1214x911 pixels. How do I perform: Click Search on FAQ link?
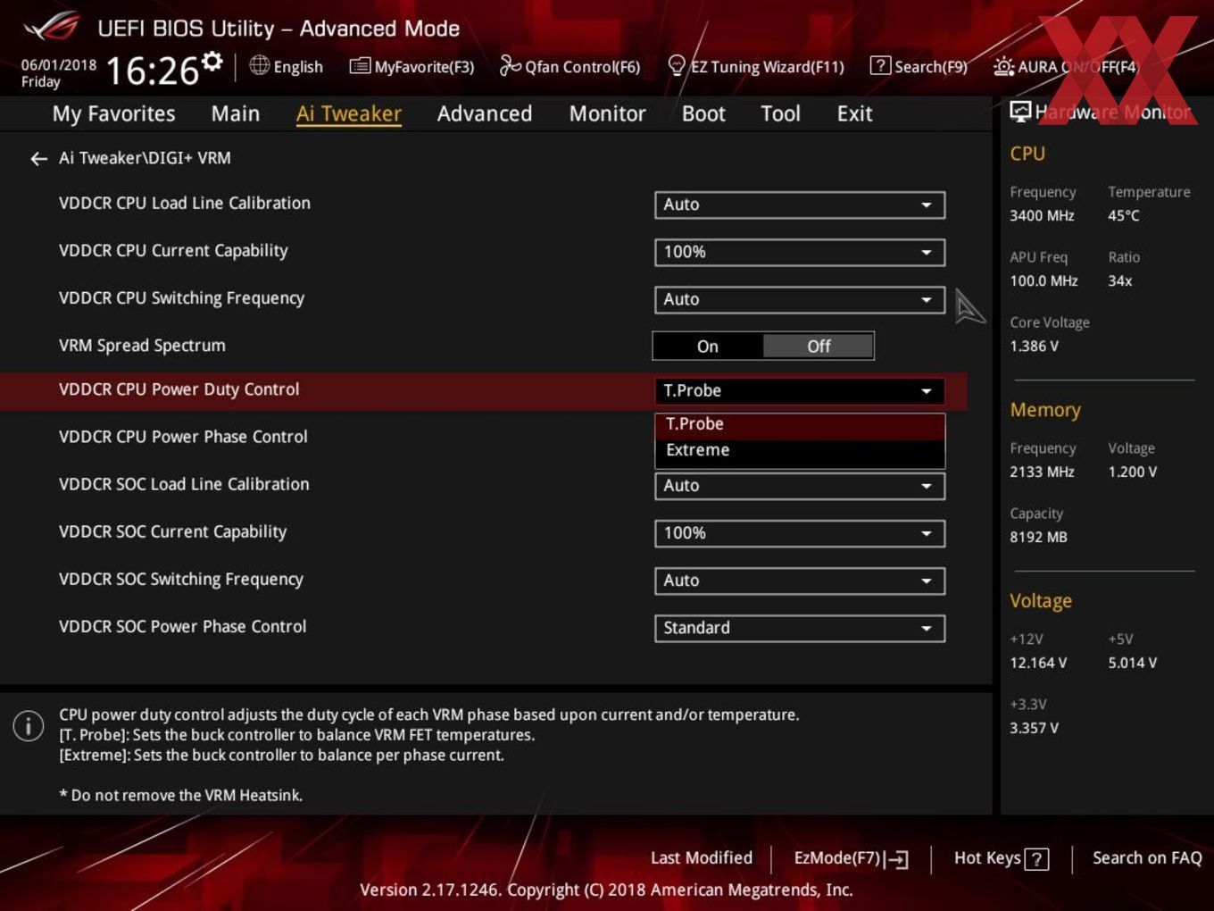tap(1147, 858)
